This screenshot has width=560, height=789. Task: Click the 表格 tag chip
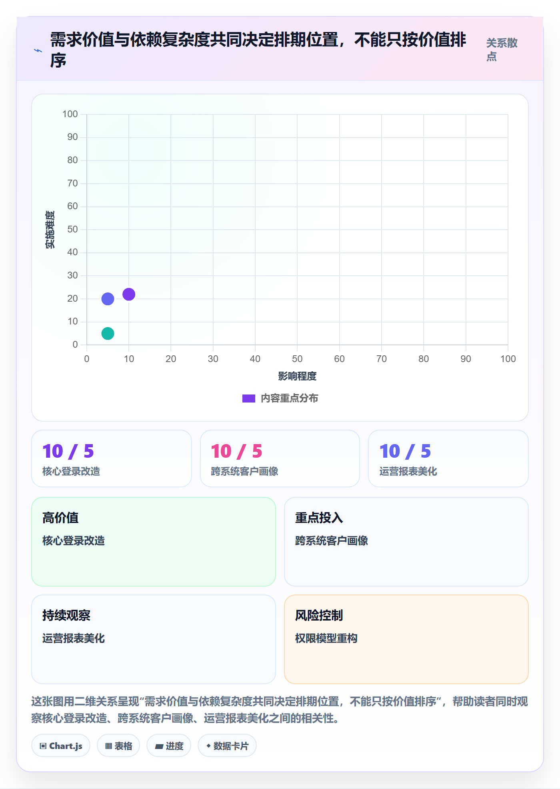tap(118, 746)
